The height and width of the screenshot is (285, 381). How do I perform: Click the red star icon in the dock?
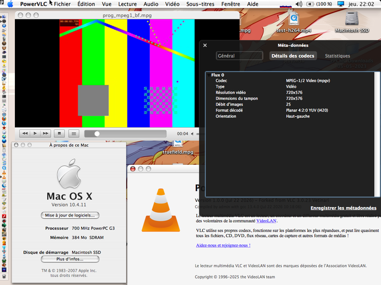(x=4, y=128)
